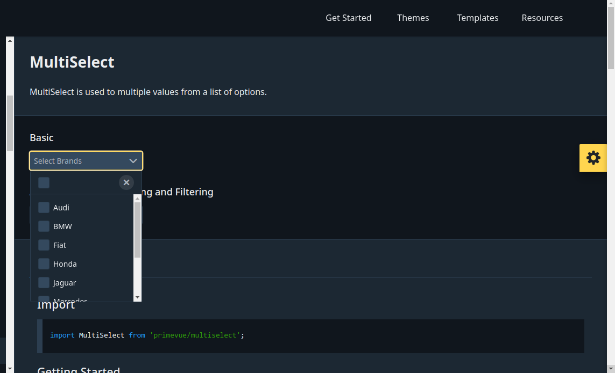
Task: Check the Fiat option checkbox
Action: 44,245
